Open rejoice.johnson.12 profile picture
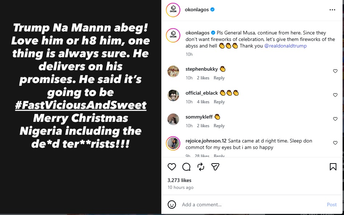 (x=173, y=143)
